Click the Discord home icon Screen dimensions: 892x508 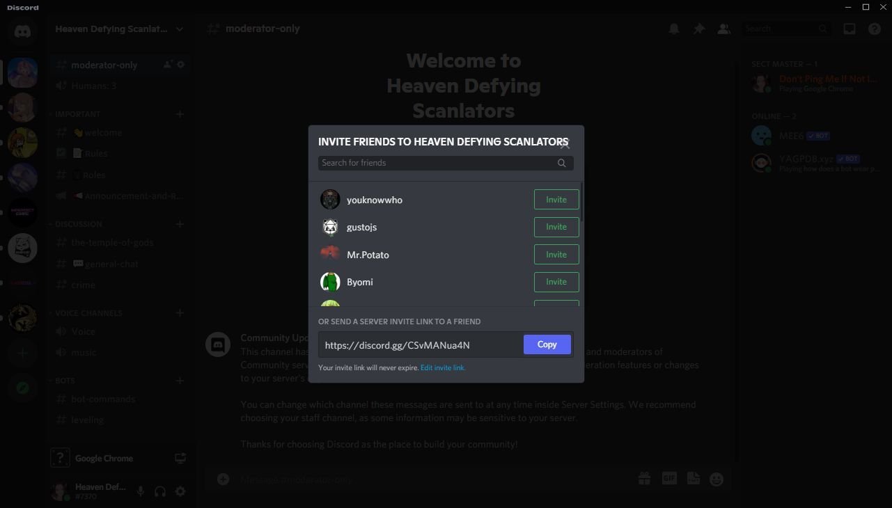22,31
